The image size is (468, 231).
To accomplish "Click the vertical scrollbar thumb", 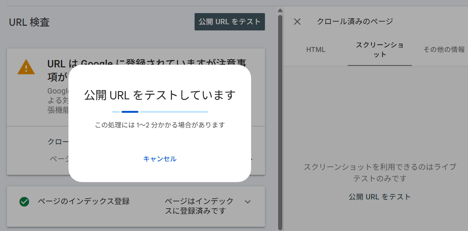I will coord(280,115).
